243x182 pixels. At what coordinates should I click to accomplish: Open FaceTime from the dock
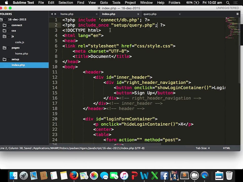tap(114, 175)
